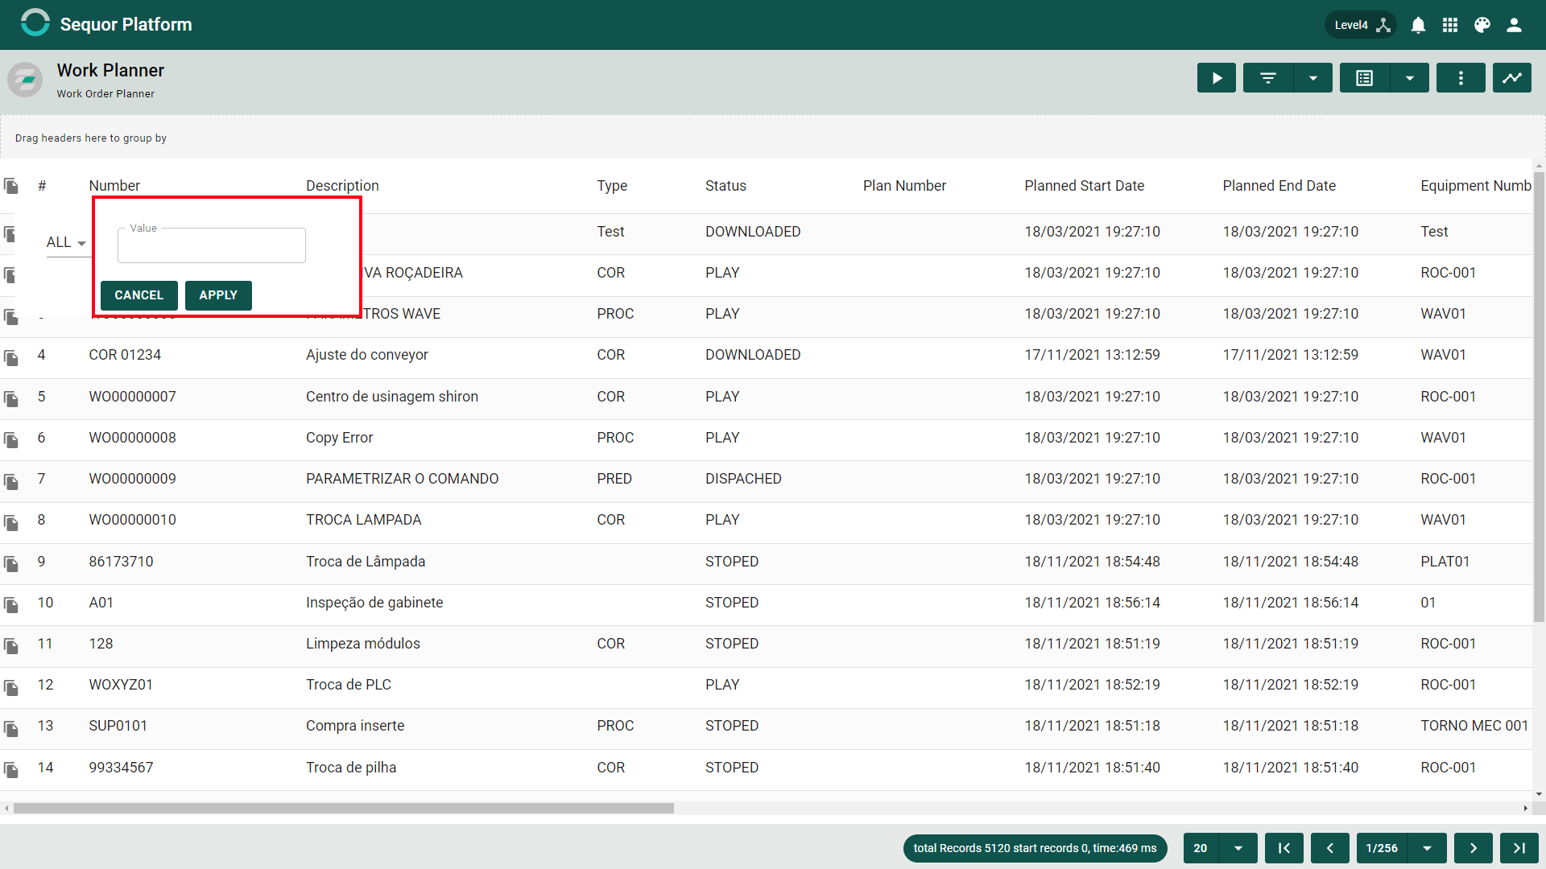
Task: Click the Planned Start Date header
Action: point(1084,186)
